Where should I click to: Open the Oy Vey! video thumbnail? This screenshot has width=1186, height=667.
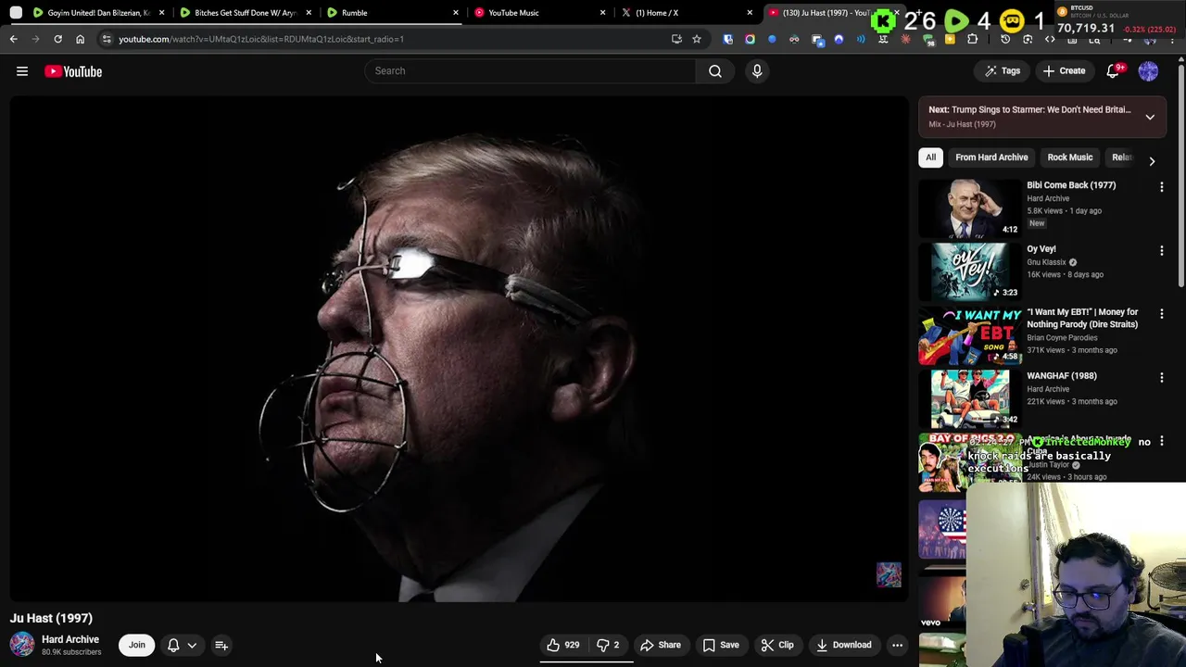(969, 271)
